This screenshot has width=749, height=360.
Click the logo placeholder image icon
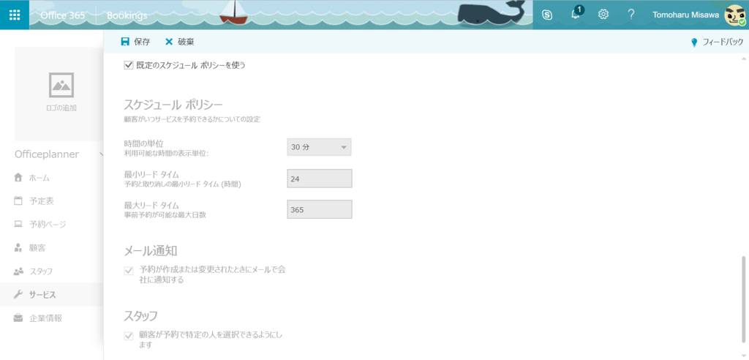61,85
